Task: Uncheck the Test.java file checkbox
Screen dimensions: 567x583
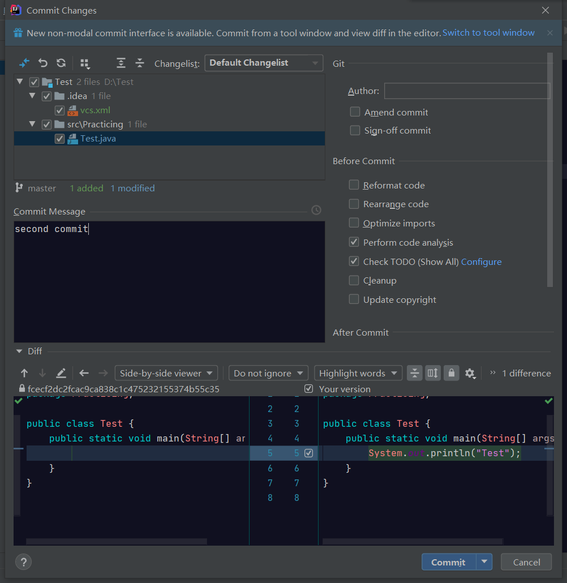Action: tap(59, 139)
